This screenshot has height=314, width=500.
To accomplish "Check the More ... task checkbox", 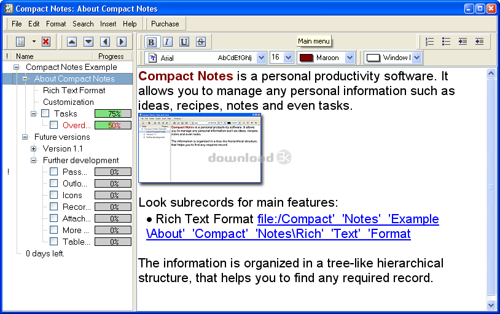I will tap(54, 230).
